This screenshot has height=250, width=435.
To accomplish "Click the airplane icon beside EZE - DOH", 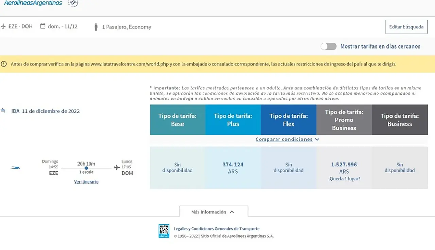I will click(x=3, y=26).
